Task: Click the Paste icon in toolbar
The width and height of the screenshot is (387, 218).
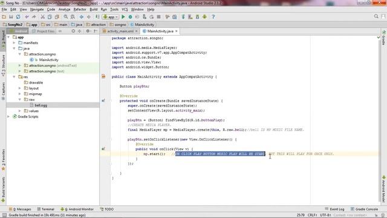Action: click(x=57, y=17)
